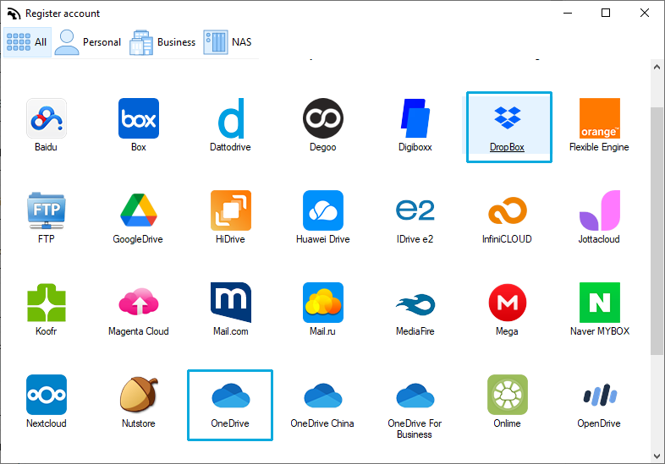Select the plain OneDrive icon
The image size is (665, 464).
(x=231, y=396)
